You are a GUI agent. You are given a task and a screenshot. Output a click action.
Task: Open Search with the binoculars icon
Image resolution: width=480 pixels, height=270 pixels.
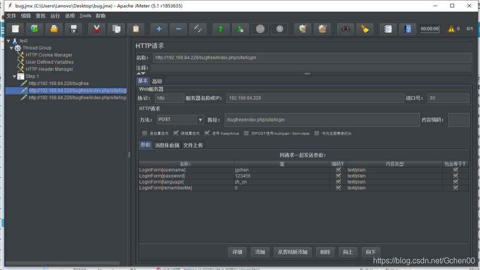pyautogui.click(x=345, y=29)
